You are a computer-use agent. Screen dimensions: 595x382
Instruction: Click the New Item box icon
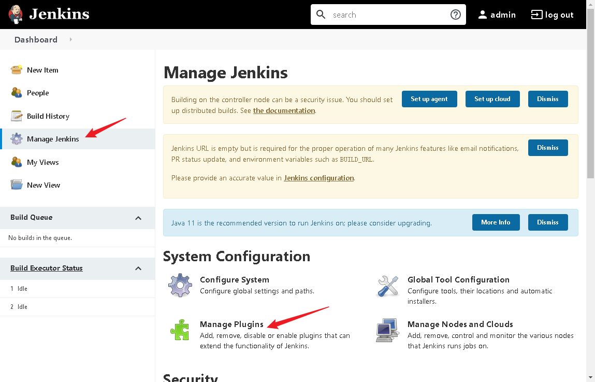point(17,70)
